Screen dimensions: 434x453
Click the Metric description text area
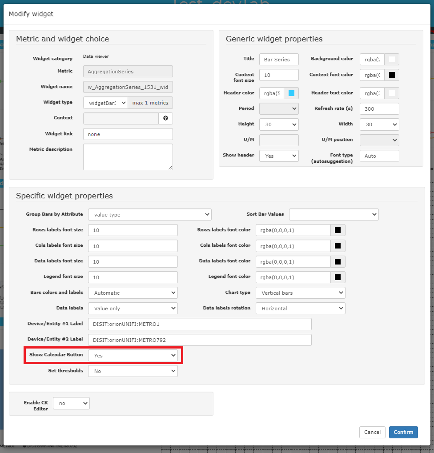click(x=128, y=156)
